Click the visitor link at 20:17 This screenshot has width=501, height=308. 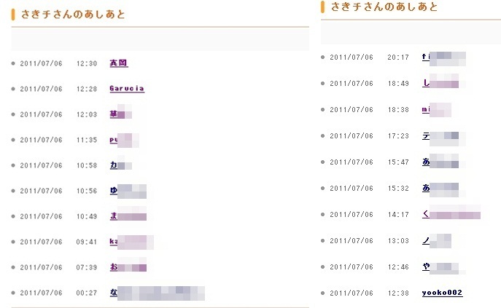tap(443, 57)
